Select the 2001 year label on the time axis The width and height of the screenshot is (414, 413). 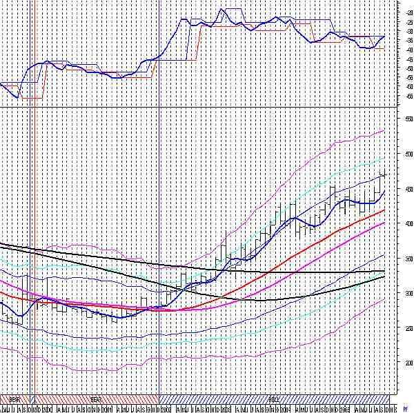[x=105, y=409]
